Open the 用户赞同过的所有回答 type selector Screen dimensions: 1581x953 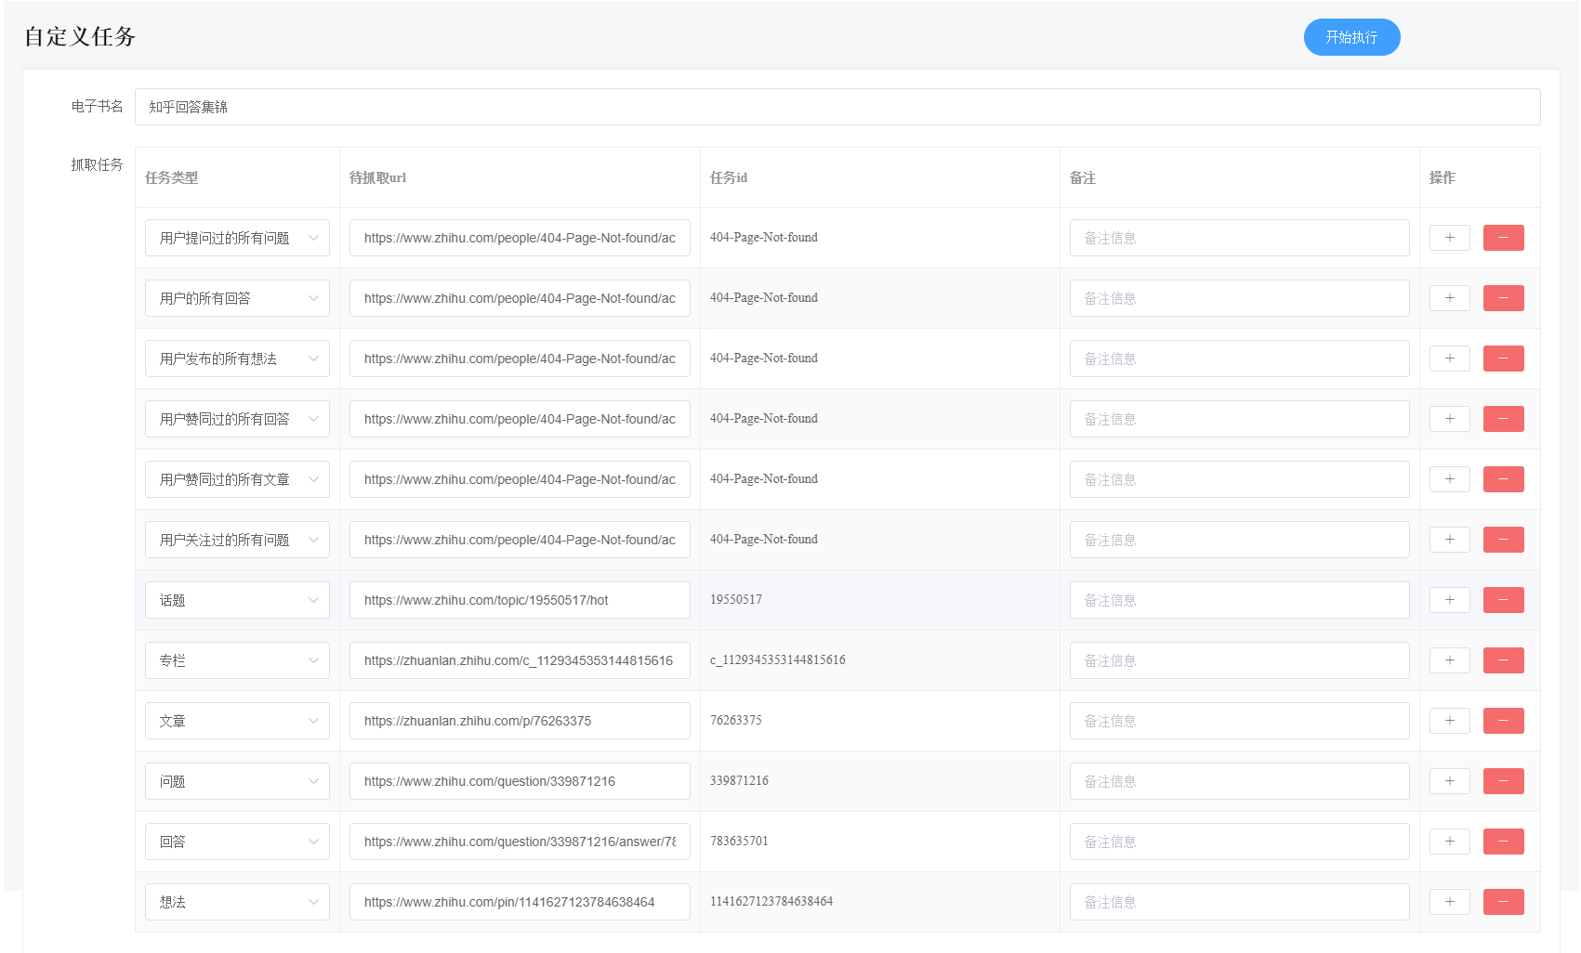tap(237, 419)
